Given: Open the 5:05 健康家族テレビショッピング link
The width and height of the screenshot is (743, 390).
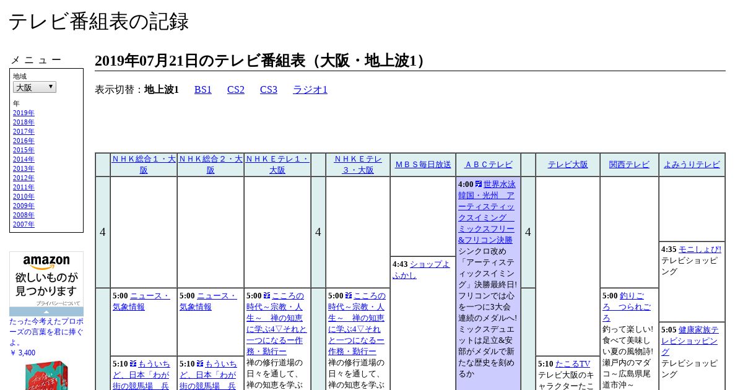Looking at the screenshot, I should click(690, 341).
